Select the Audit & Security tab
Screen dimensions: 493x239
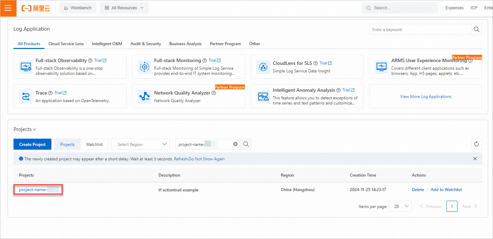146,44
